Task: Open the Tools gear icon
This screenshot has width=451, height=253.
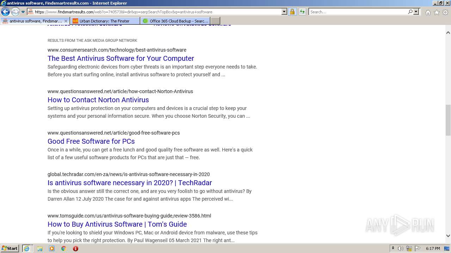Action: pos(445,12)
